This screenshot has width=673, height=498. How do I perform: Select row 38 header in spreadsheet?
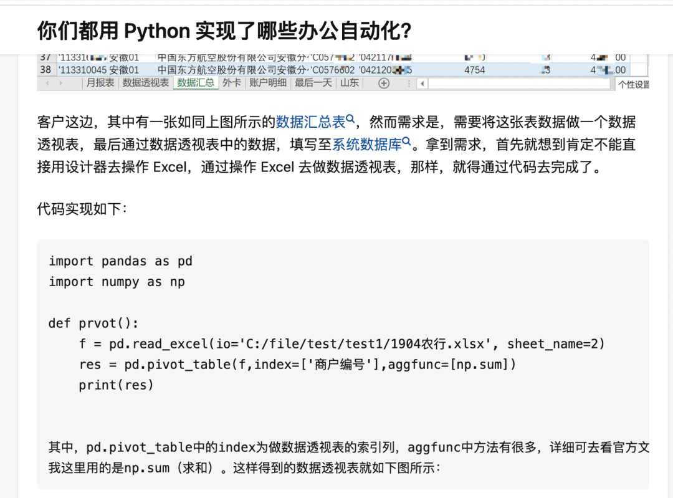[x=45, y=70]
